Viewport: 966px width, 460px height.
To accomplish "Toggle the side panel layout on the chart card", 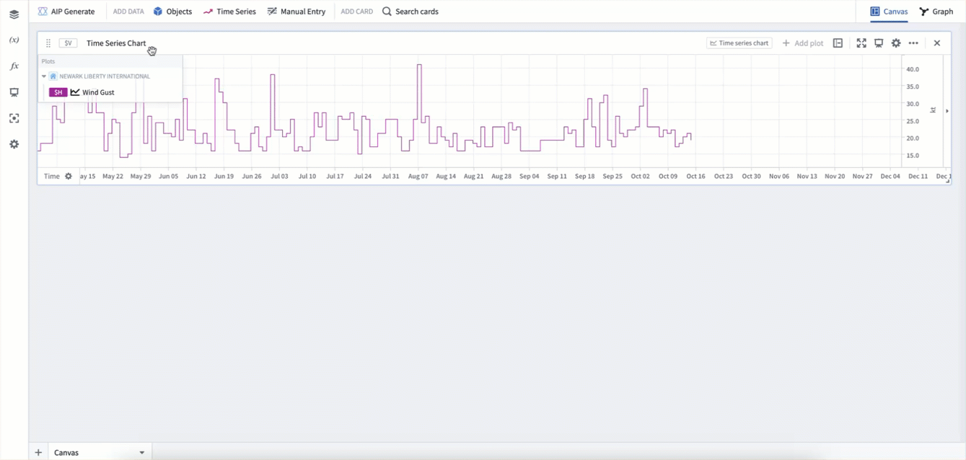I will [x=838, y=43].
